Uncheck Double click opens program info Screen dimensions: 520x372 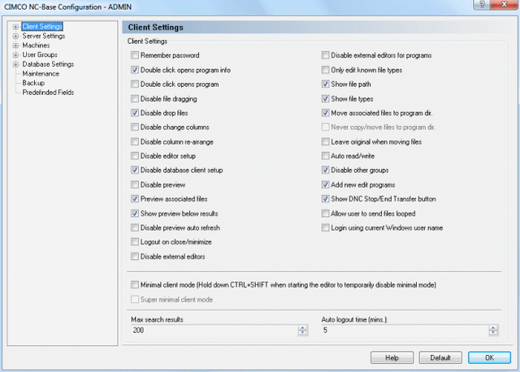tap(135, 70)
